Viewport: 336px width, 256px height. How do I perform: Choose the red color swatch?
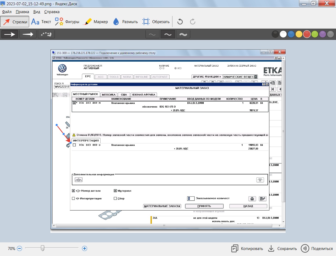point(307,34)
